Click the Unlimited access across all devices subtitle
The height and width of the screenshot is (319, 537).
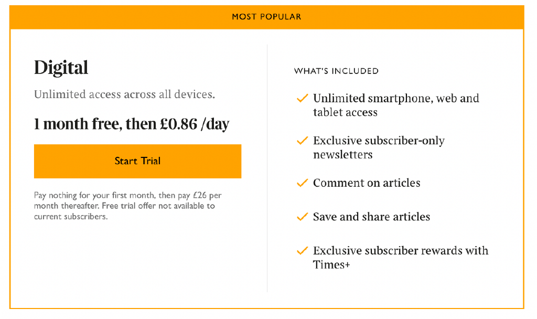(x=124, y=95)
